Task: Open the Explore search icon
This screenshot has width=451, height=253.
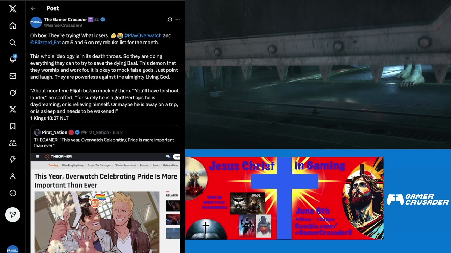Action: click(x=13, y=43)
